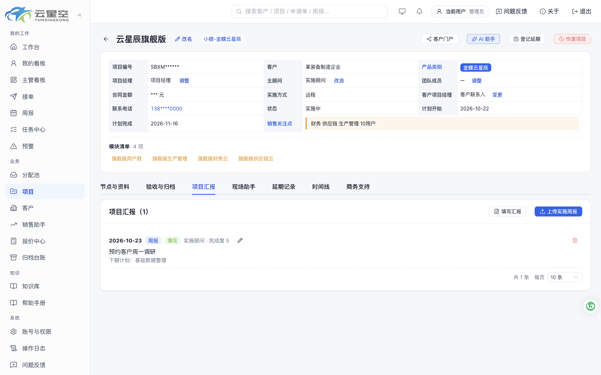Open the green chat assistant bubble
Image resolution: width=601 pixels, height=375 pixels.
click(x=591, y=306)
